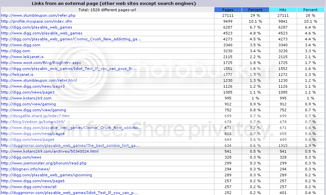Screen dimensions: 326x195
Task: Open digg.com/playable_web_games/upcoming link
Action: coord(46,175)
